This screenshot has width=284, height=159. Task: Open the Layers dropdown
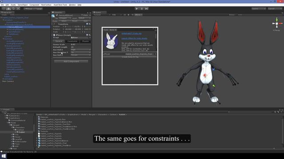click(259, 9)
